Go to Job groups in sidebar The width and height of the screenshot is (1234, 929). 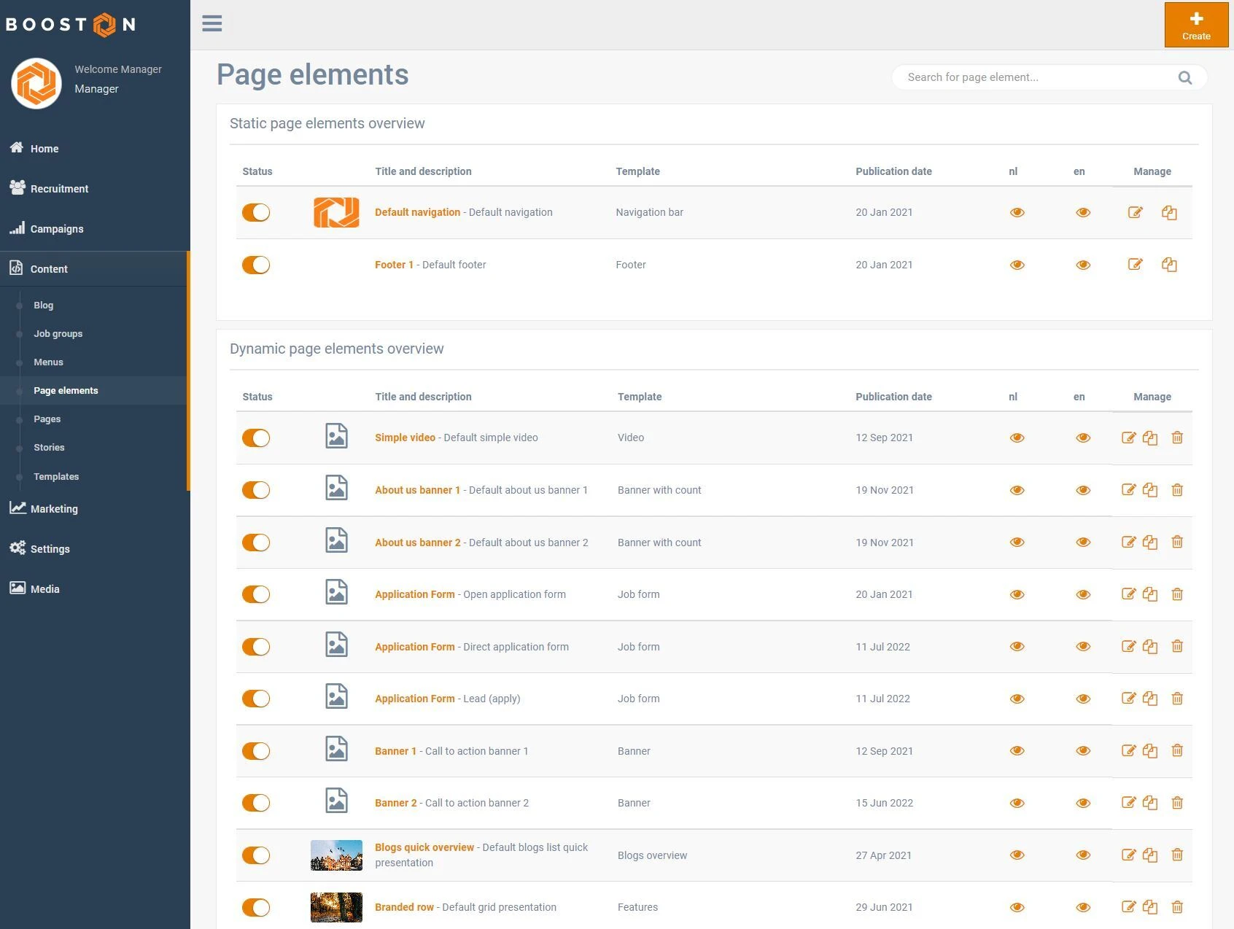pos(58,333)
